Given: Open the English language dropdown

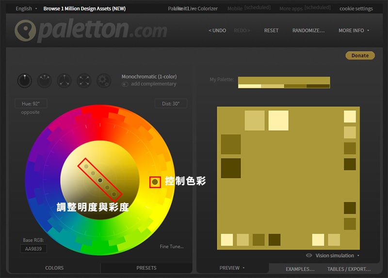Looking at the screenshot, I should coord(26,9).
